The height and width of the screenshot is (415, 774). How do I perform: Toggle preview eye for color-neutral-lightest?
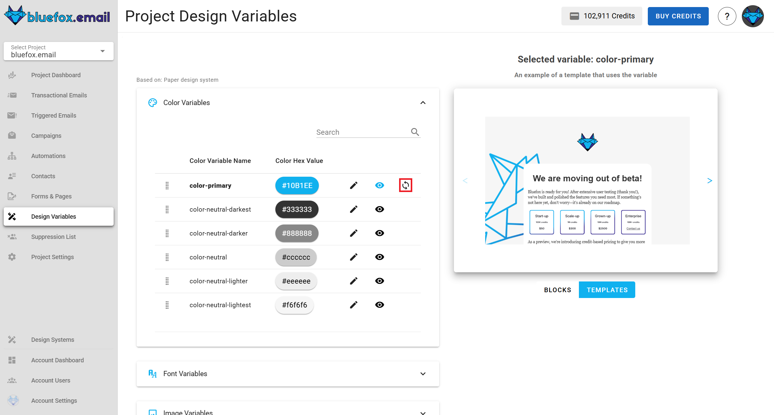coord(379,305)
